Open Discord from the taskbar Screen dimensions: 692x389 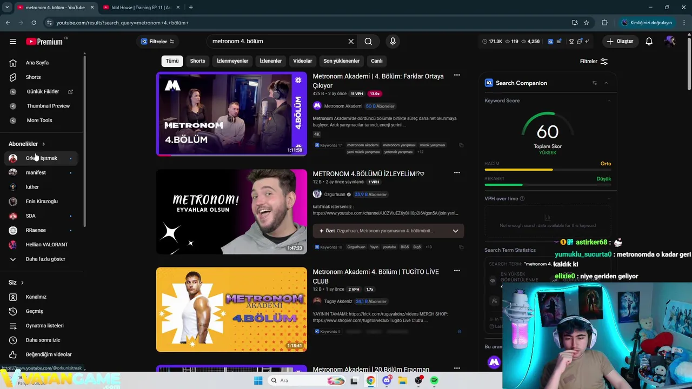(387, 380)
